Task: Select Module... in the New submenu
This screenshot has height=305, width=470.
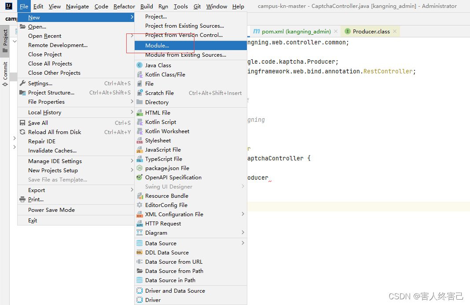Action: coord(191,46)
